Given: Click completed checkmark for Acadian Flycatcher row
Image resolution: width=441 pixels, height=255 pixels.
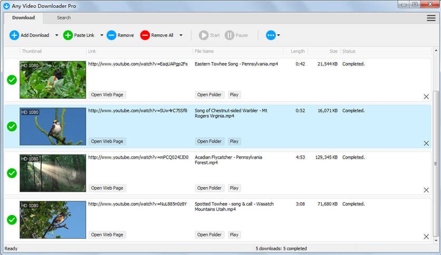Looking at the screenshot, I should pos(12,173).
